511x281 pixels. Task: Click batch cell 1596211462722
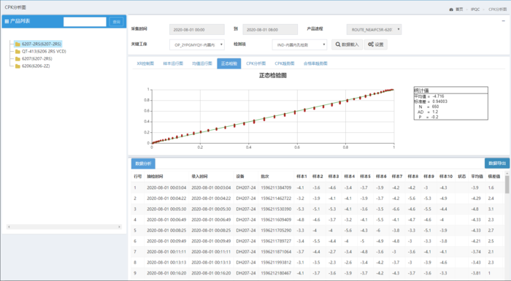276,199
